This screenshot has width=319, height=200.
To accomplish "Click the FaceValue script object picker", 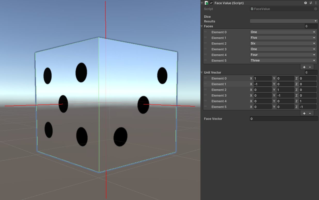I will point(315,9).
